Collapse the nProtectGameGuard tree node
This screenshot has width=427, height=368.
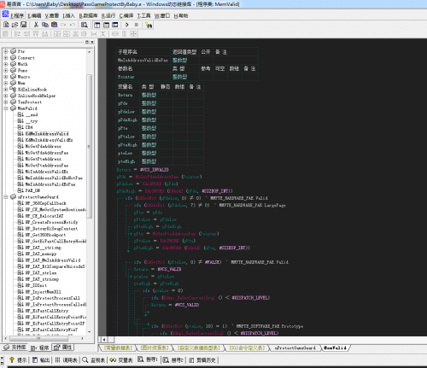[x=6, y=197]
